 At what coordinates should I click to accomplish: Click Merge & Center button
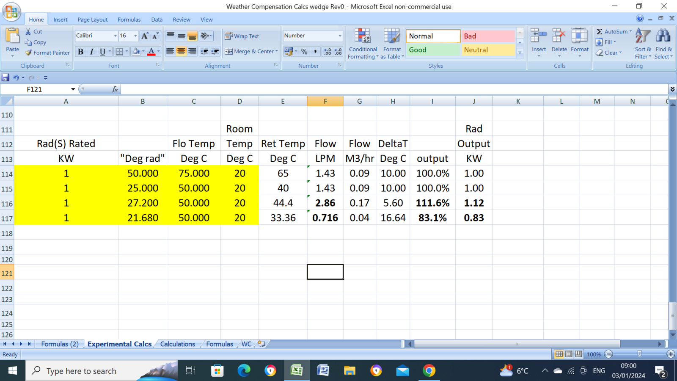250,52
